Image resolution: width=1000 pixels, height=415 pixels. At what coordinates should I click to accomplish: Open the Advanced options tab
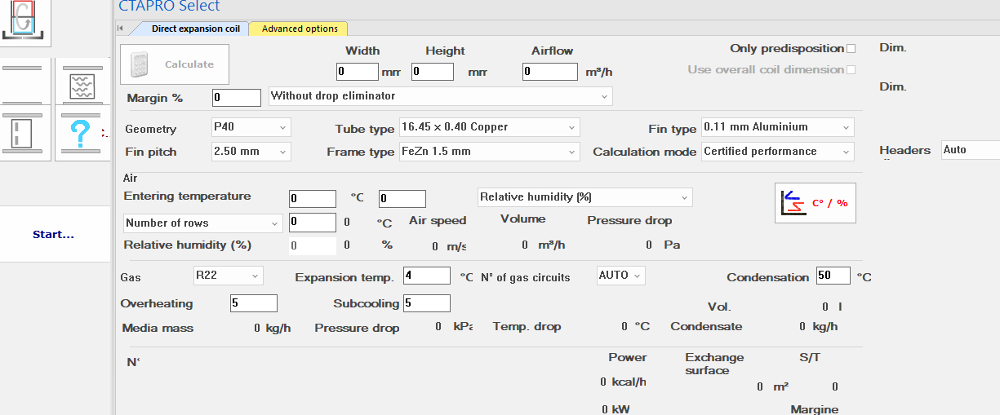click(x=300, y=29)
